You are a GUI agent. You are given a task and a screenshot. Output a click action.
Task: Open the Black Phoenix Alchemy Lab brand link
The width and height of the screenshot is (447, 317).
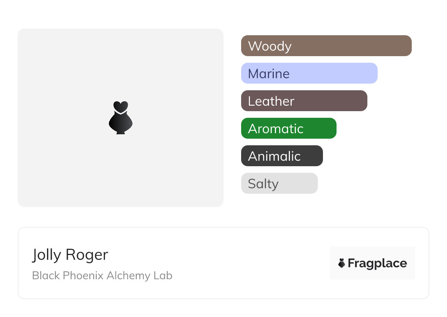point(102,276)
